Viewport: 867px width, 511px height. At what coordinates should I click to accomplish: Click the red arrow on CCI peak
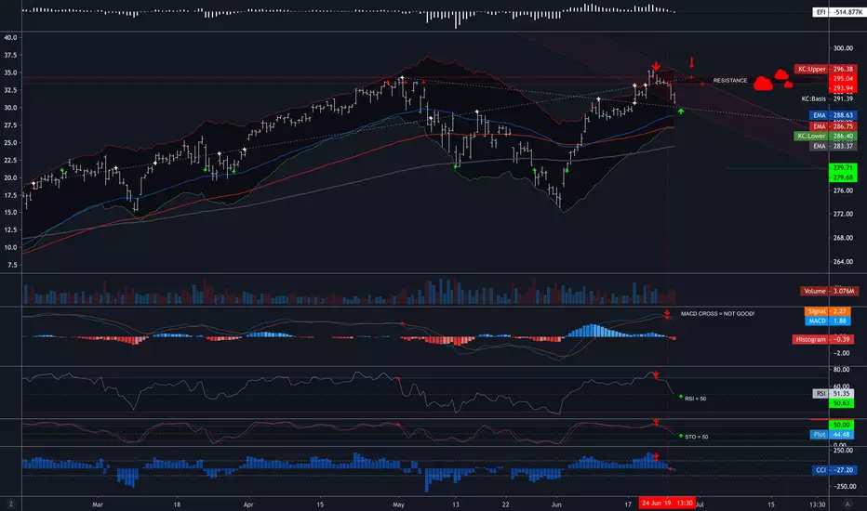click(656, 457)
